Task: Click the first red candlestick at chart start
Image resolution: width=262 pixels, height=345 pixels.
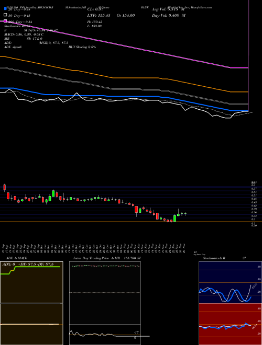Action: click(4, 188)
